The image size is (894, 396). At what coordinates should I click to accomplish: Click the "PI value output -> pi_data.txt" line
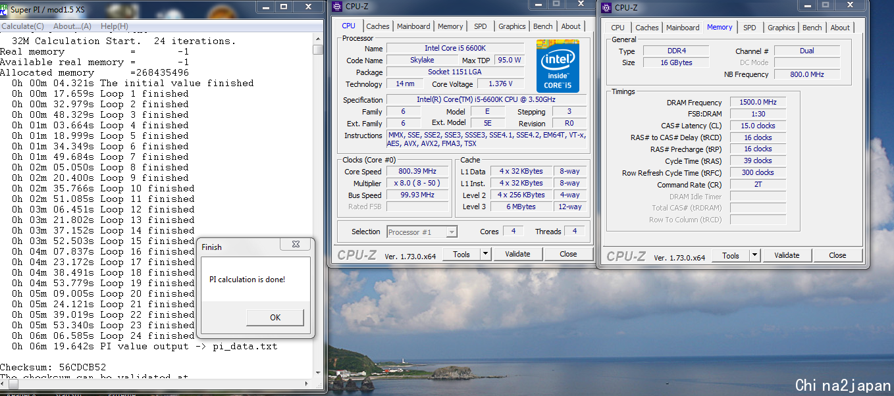pyautogui.click(x=145, y=346)
